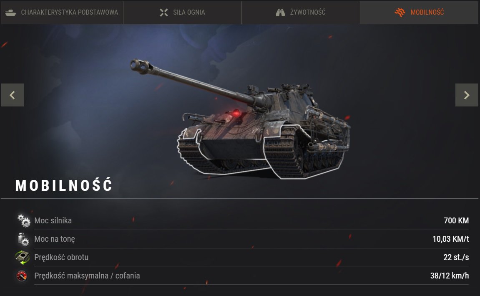Select the Żywotność tab

coord(301,12)
